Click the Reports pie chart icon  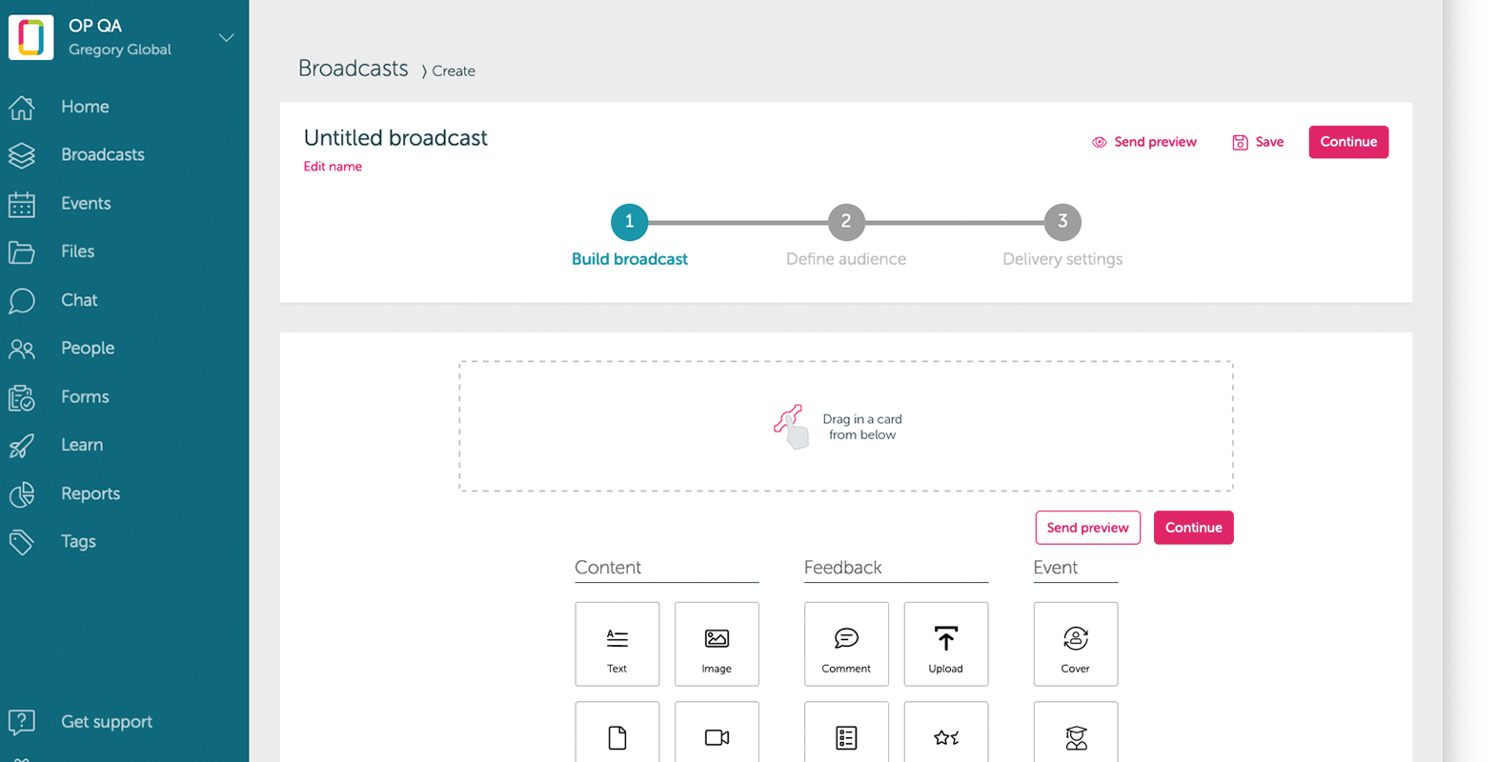tap(22, 494)
